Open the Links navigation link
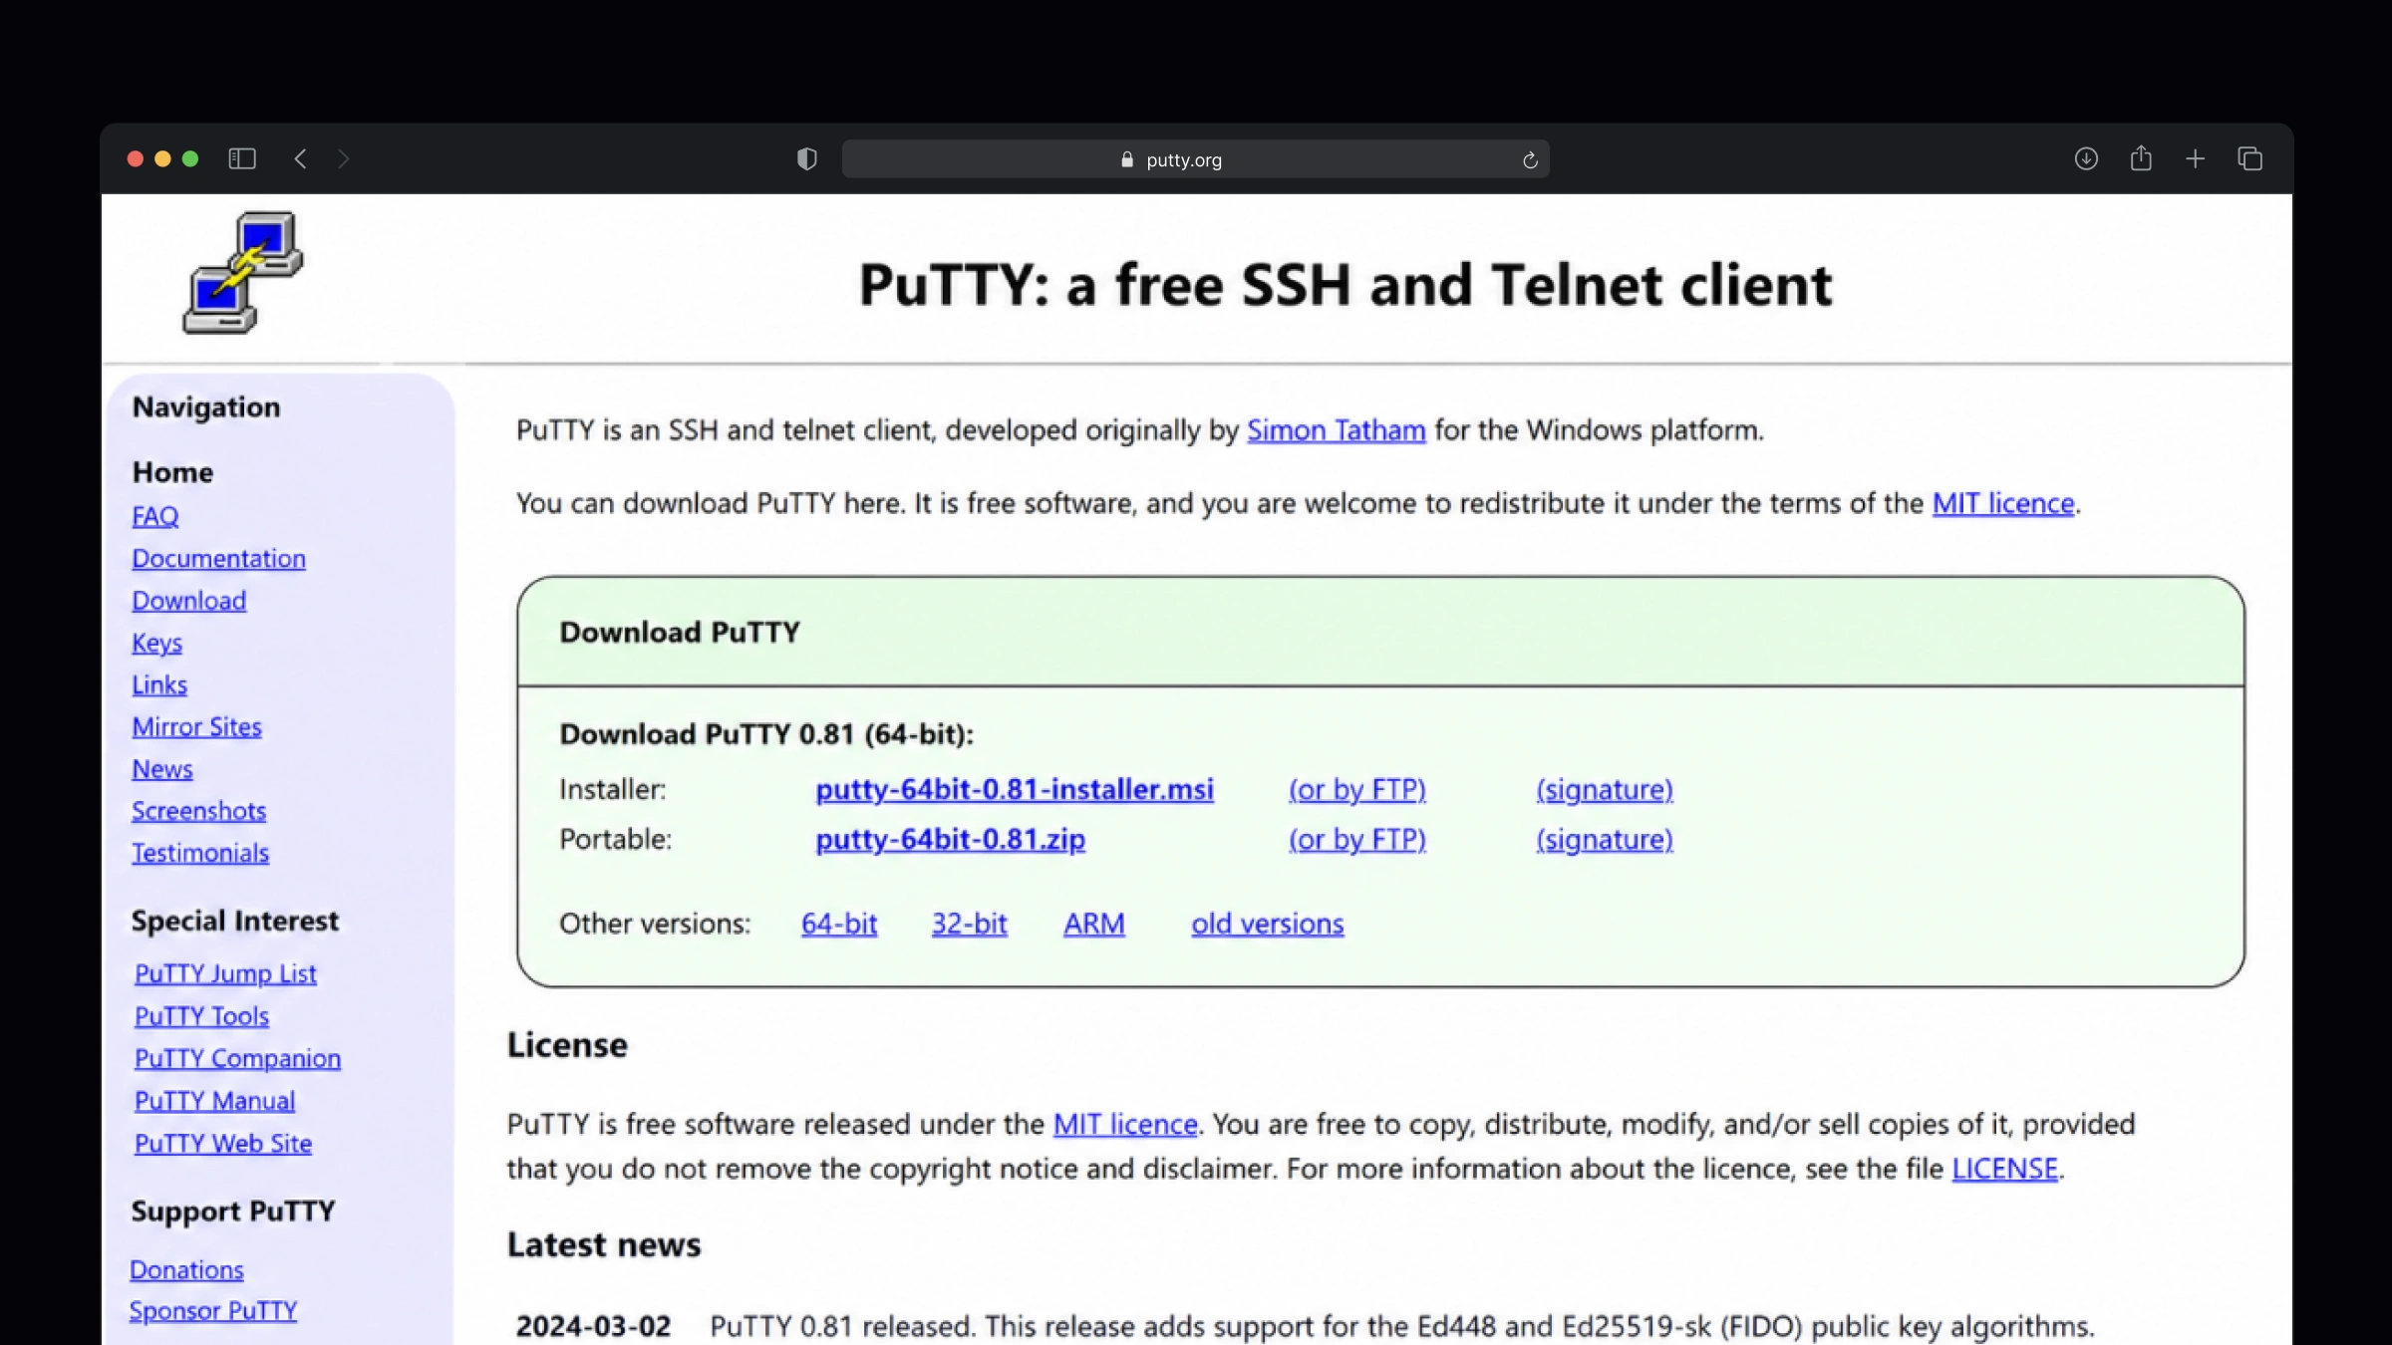Image resolution: width=2392 pixels, height=1345 pixels. tap(159, 684)
